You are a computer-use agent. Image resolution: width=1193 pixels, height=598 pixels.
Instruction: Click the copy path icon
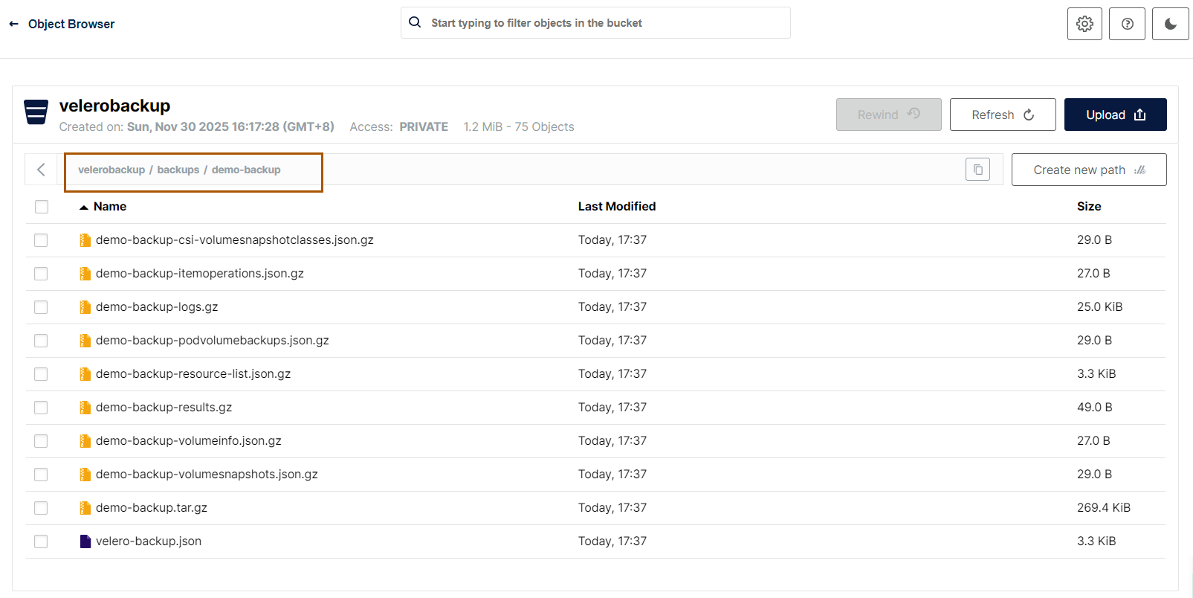click(977, 170)
